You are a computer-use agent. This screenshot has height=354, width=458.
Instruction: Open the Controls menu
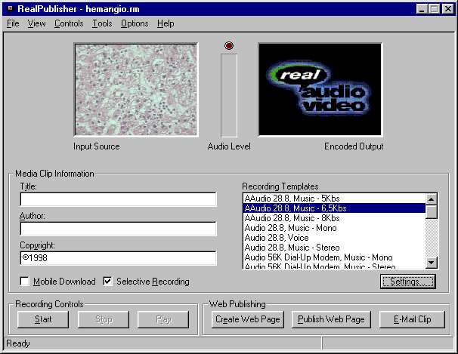69,23
